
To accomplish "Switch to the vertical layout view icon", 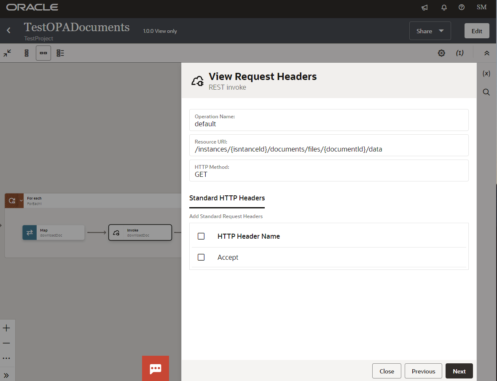I will coord(27,53).
